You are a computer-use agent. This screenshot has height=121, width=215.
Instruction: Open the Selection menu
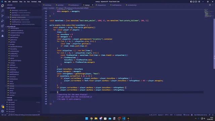pyautogui.click(x=15, y=2)
